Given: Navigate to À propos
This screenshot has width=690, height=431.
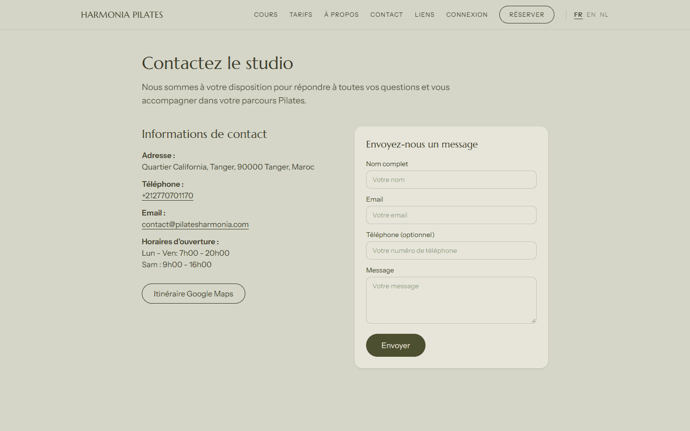Looking at the screenshot, I should point(341,15).
